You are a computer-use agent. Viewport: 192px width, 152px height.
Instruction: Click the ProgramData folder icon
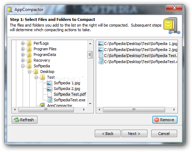(29, 55)
